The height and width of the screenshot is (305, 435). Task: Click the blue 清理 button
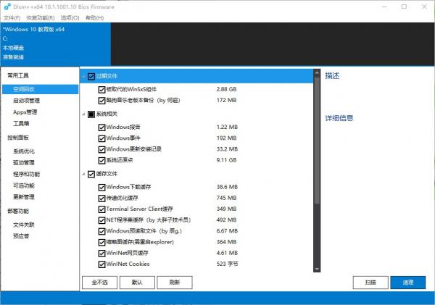point(407,283)
